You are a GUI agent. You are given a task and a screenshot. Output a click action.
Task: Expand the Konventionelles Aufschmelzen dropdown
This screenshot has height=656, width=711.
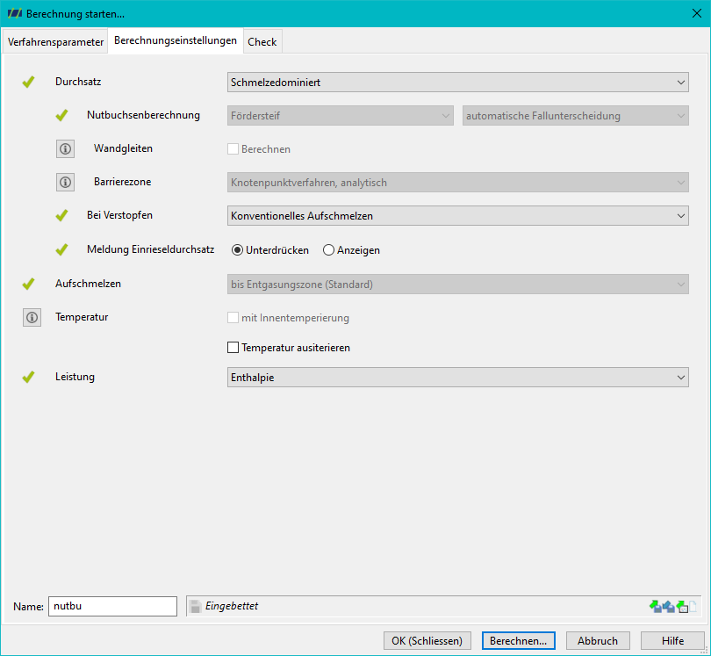pyautogui.click(x=458, y=215)
